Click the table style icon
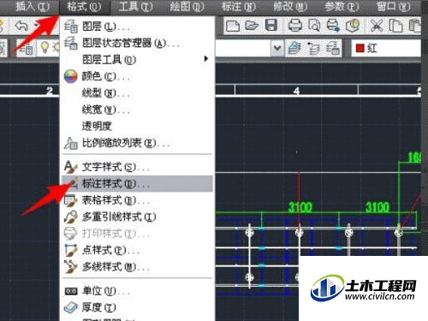This screenshot has height=321, width=428. [x=70, y=200]
